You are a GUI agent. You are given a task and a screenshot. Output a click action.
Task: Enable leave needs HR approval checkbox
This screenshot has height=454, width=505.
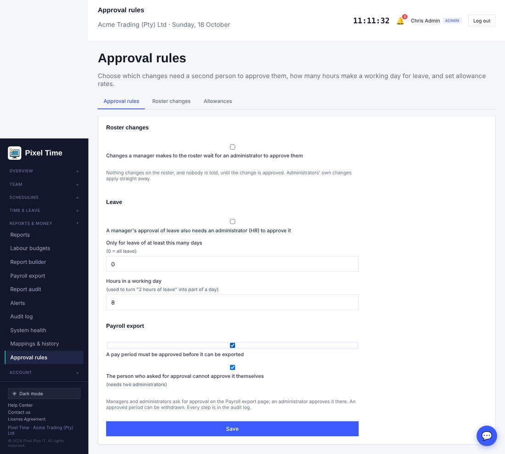(233, 222)
